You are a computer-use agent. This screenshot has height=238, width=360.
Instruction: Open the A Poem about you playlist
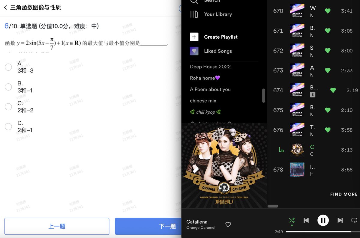coord(210,89)
